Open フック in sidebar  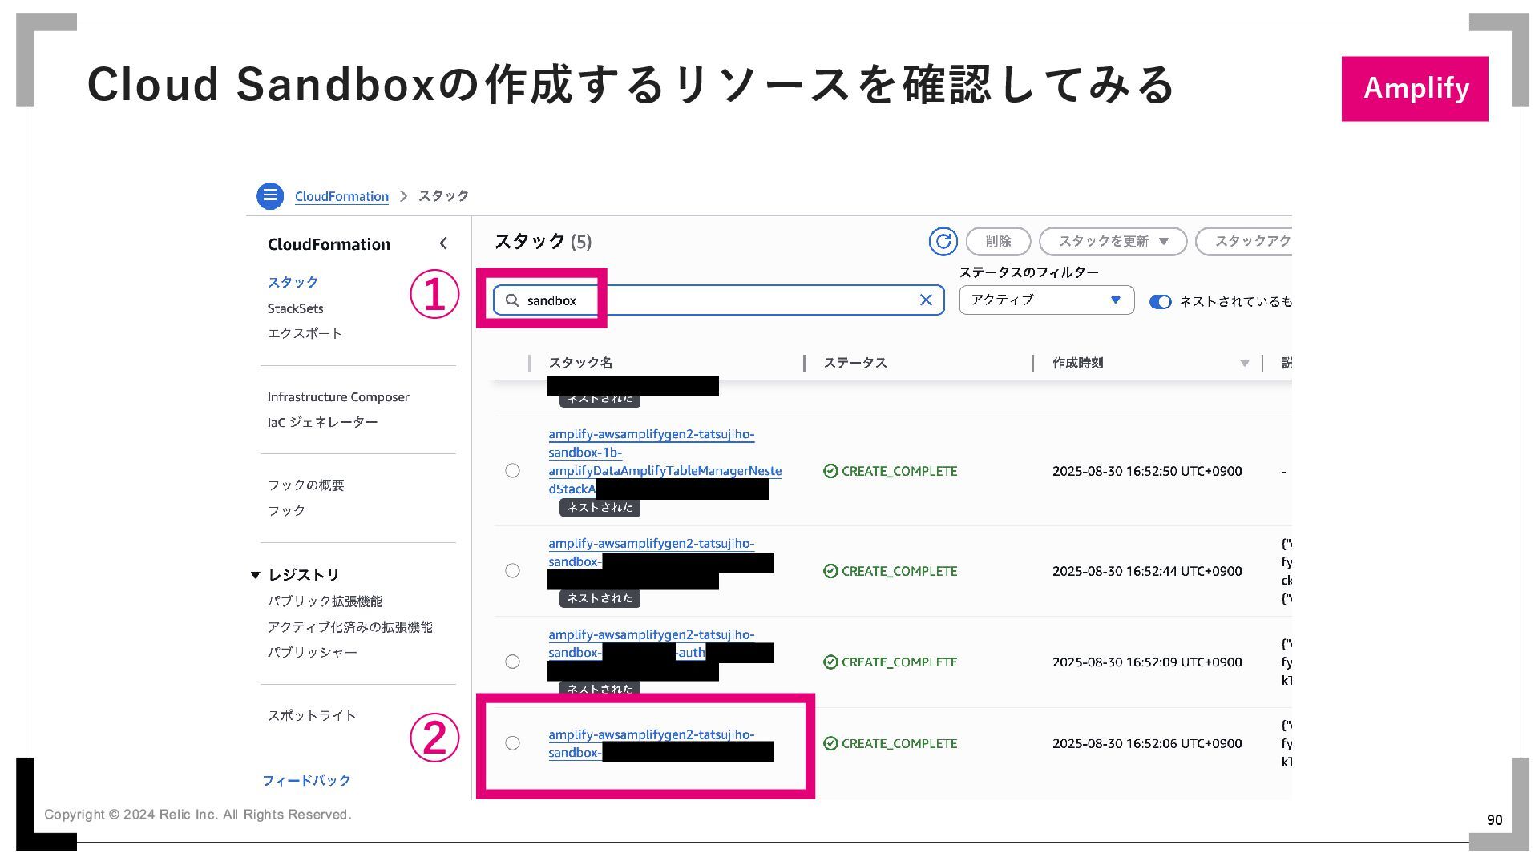(x=286, y=511)
